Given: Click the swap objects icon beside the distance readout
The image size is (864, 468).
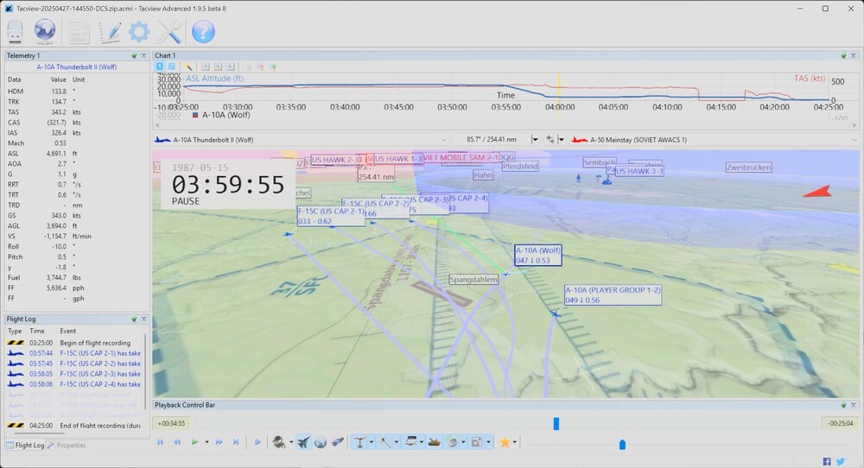Looking at the screenshot, I should tap(550, 140).
